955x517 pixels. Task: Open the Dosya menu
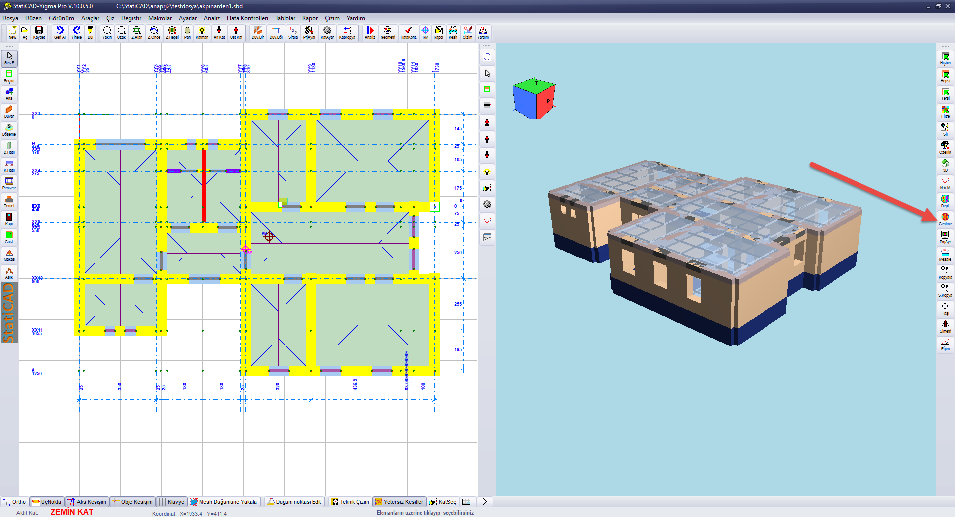(10, 18)
